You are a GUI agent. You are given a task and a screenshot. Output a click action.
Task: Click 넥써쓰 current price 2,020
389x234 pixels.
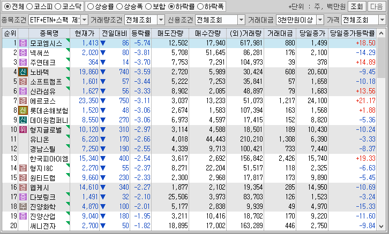pos(91,53)
